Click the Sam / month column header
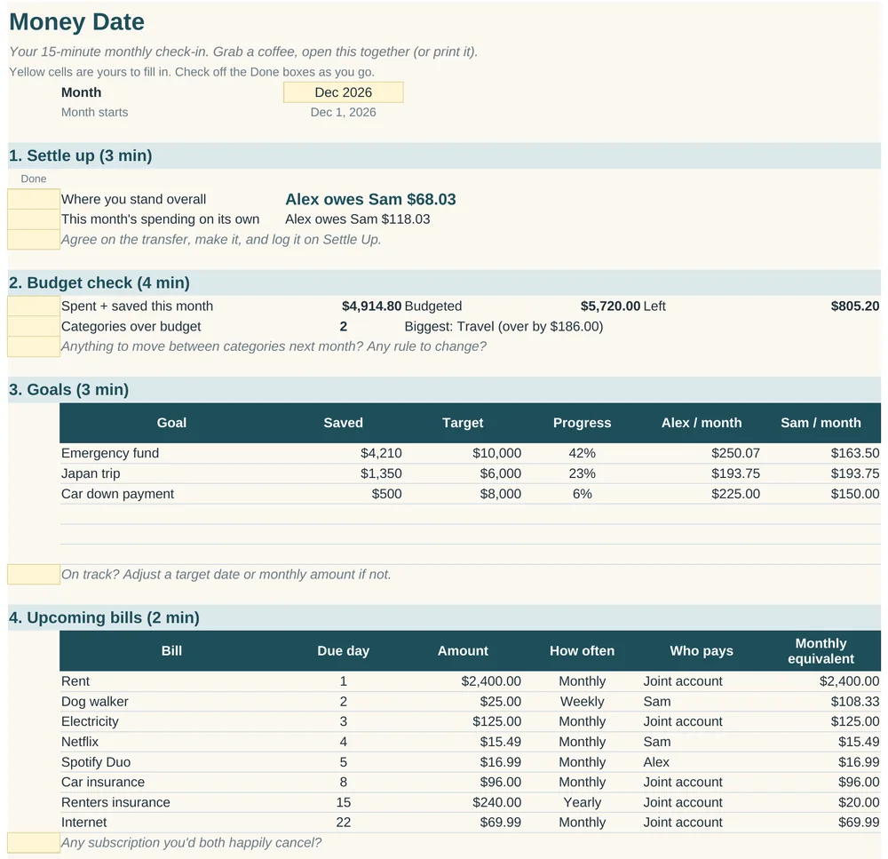Image resolution: width=888 pixels, height=859 pixels. pos(821,423)
